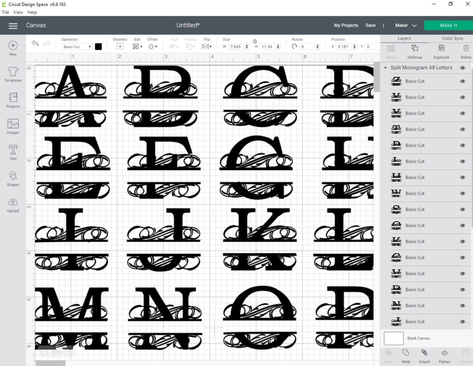Click the Weld icon at bottom right
473x366 pixels.
coord(405,356)
